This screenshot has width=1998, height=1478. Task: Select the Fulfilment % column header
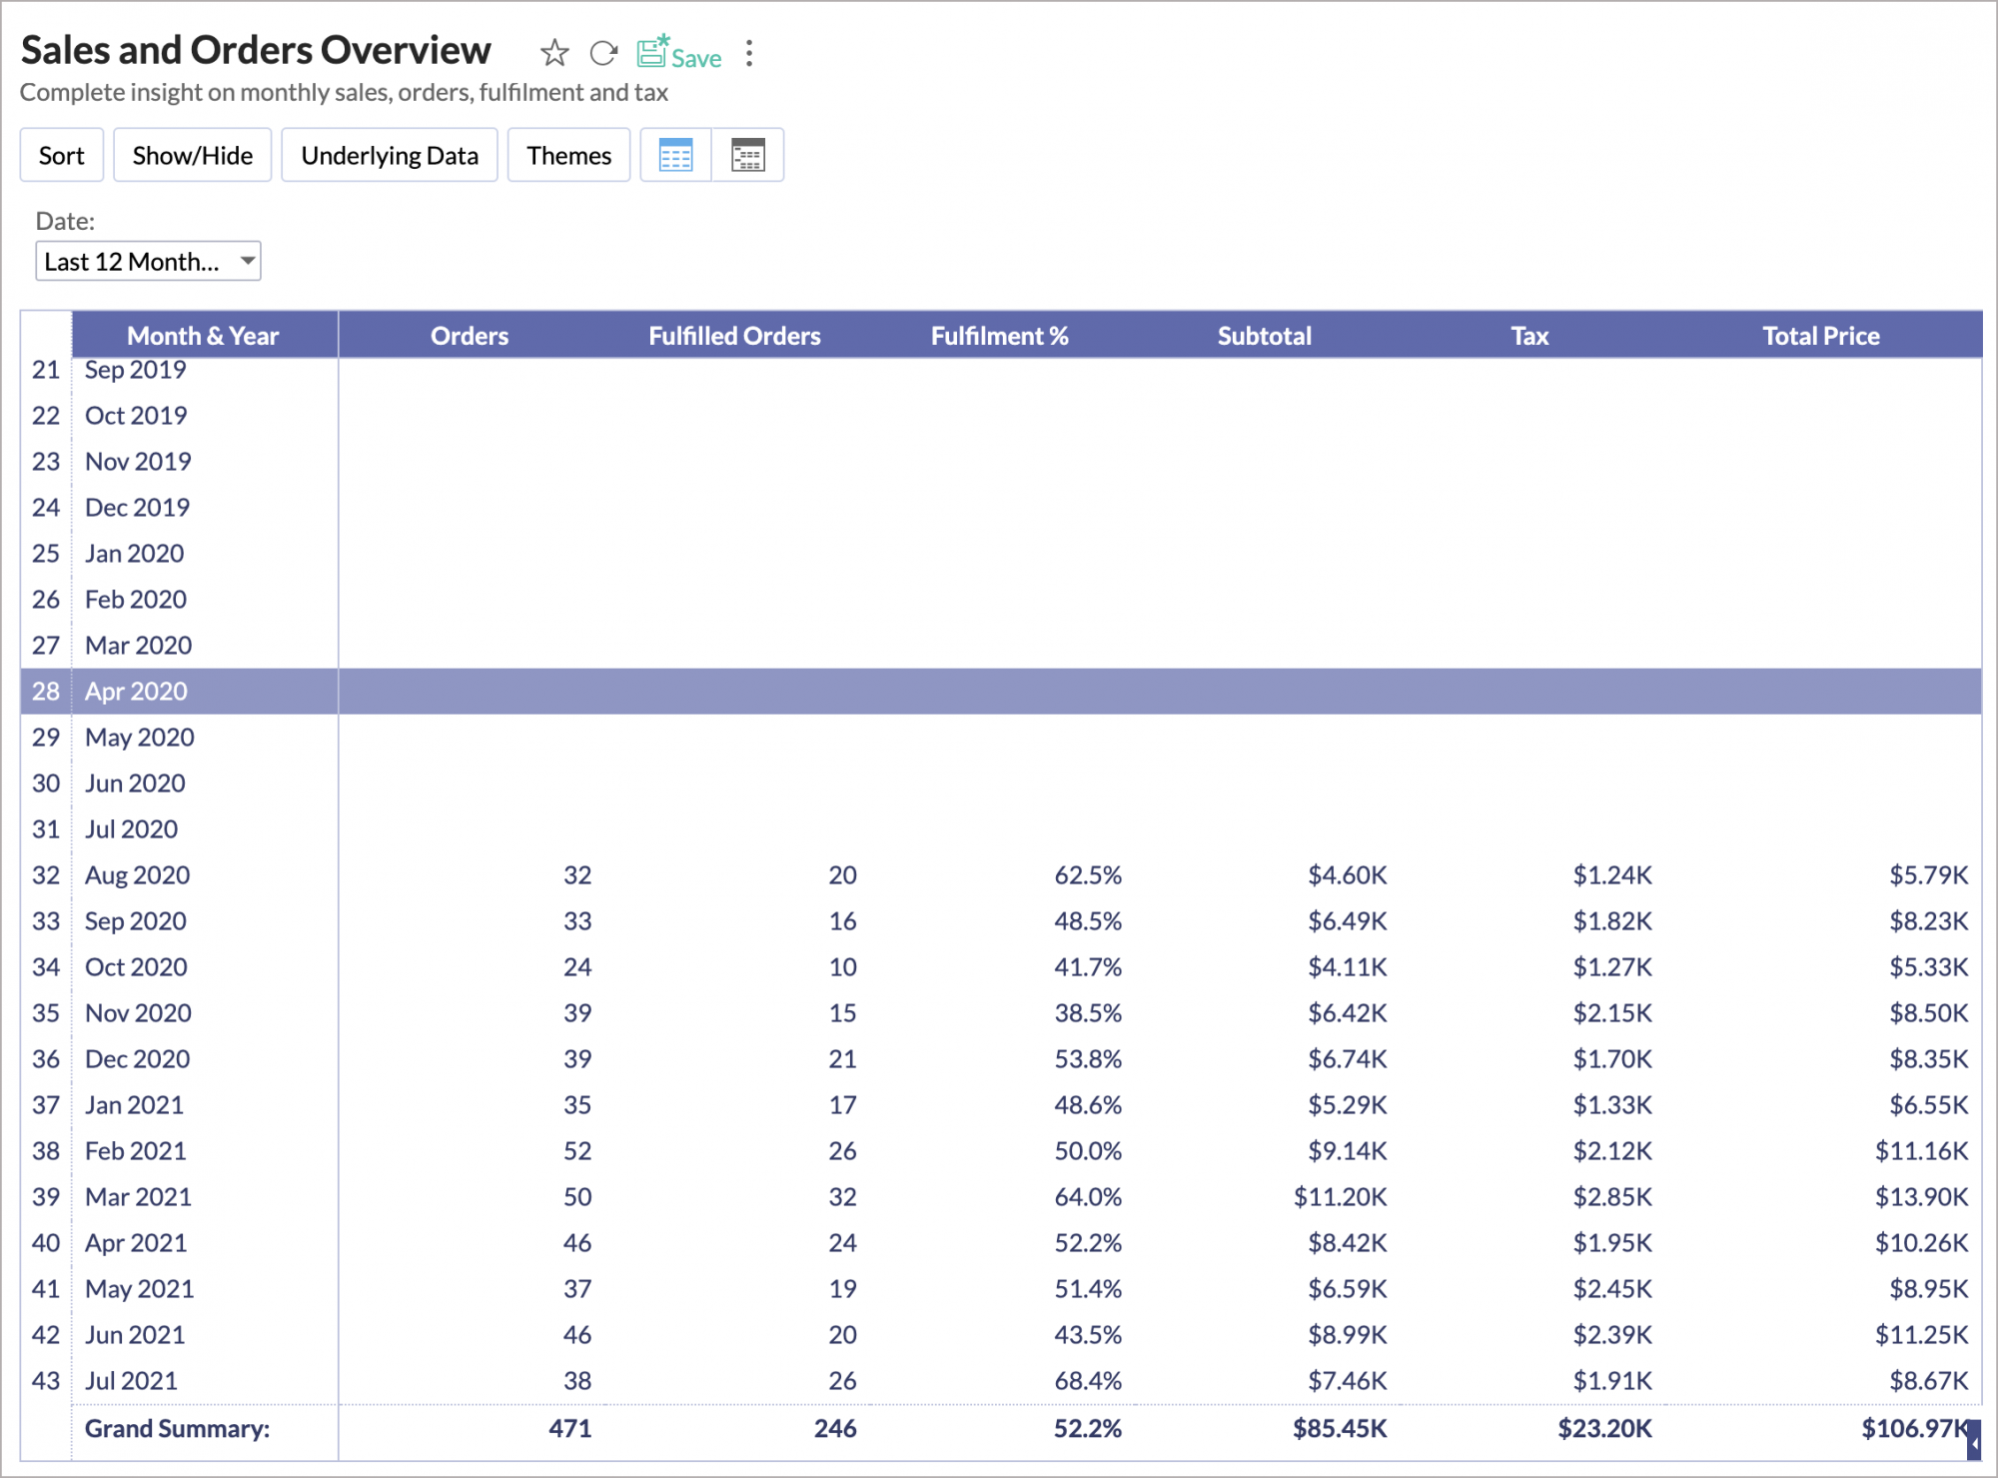[x=999, y=336]
